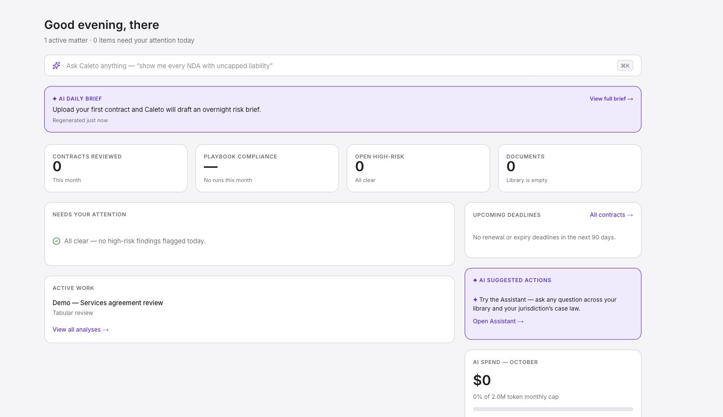Screen dimensions: 723x417
Task: Click the AI Daily Brief heading
Action: pos(77,99)
